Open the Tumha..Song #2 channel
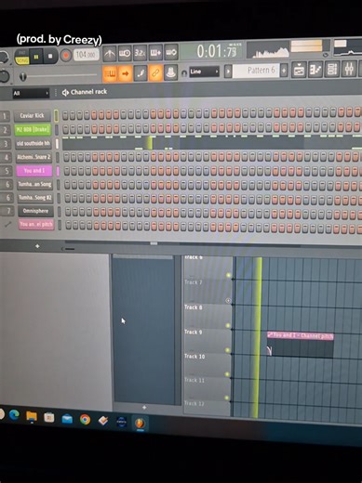The height and width of the screenshot is (483, 362). click(35, 198)
